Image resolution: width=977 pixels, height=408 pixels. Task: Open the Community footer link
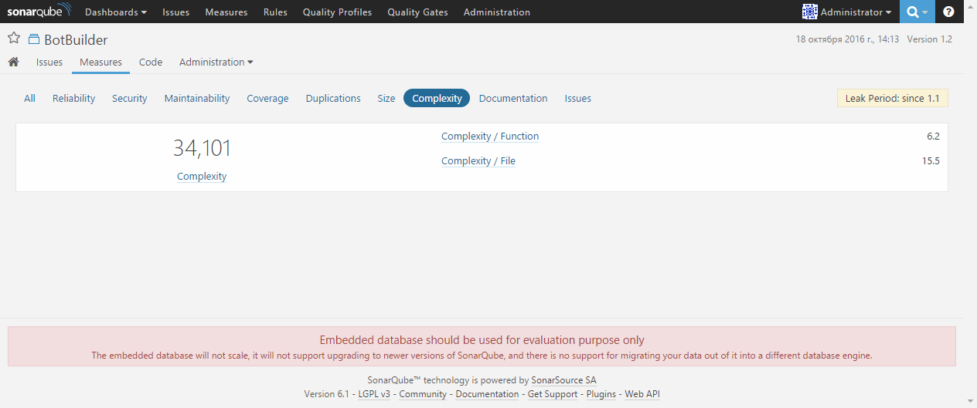click(423, 394)
